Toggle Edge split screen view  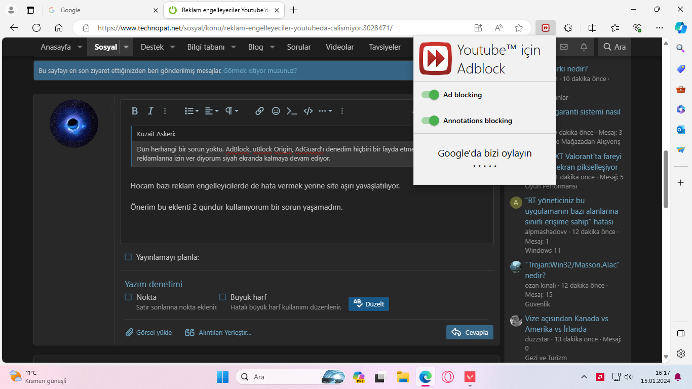[592, 28]
